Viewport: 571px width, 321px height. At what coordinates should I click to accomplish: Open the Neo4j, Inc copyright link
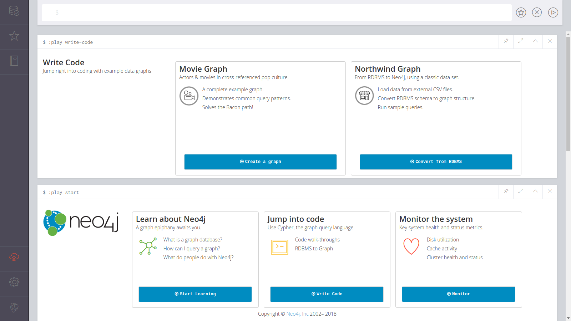[297, 314]
